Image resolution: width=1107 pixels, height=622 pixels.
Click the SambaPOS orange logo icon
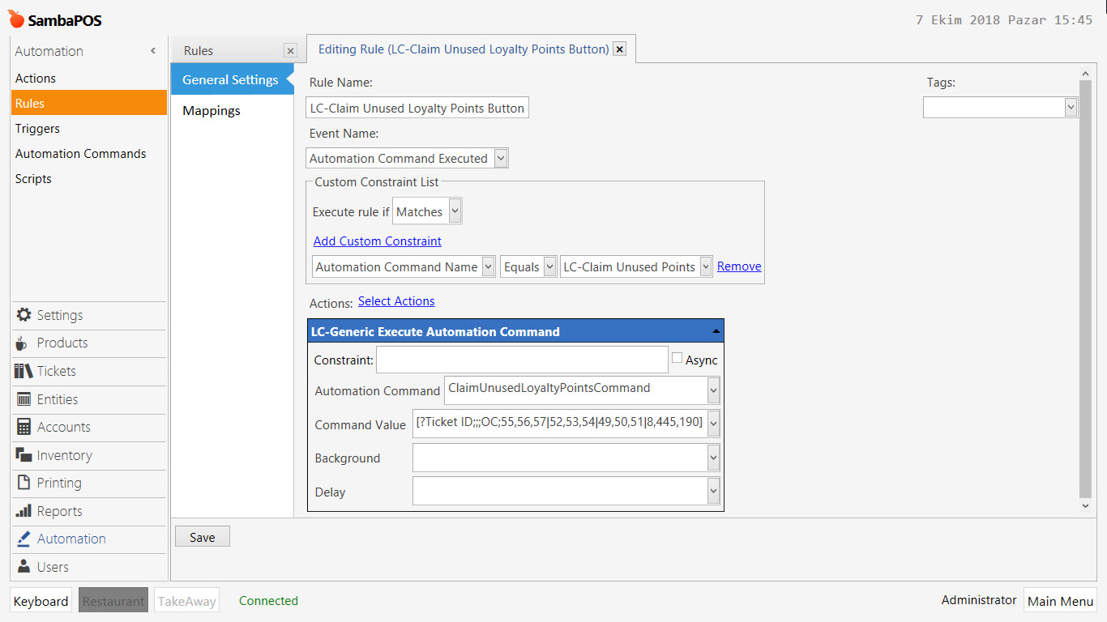coord(16,19)
